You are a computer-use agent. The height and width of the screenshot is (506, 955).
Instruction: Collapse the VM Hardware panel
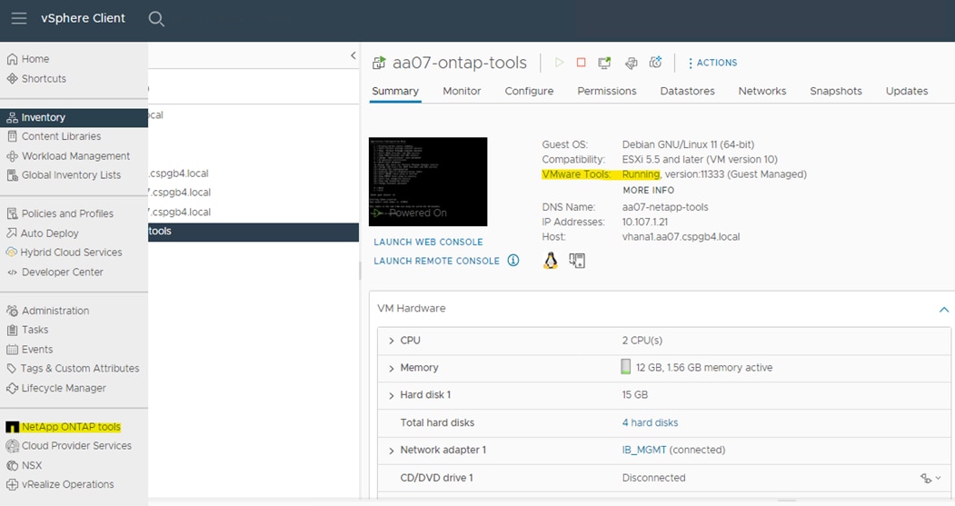pyautogui.click(x=943, y=310)
